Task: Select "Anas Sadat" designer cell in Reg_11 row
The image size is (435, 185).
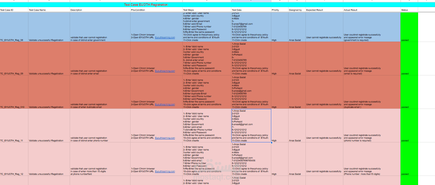Action: coord(297,126)
